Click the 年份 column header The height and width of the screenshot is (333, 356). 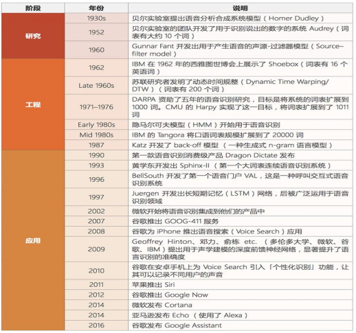pos(96,8)
